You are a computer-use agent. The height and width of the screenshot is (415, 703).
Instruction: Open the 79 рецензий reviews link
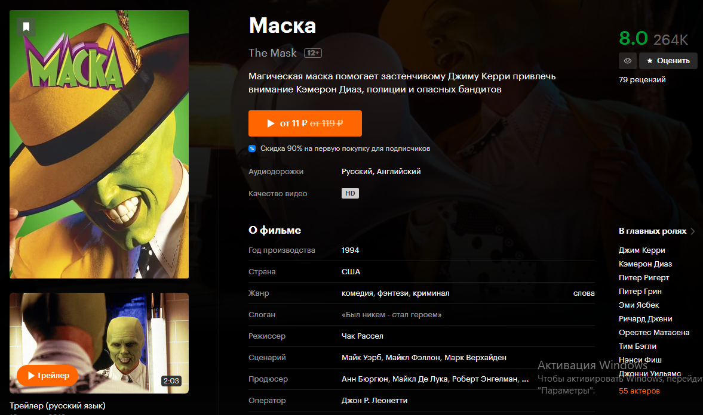point(642,80)
